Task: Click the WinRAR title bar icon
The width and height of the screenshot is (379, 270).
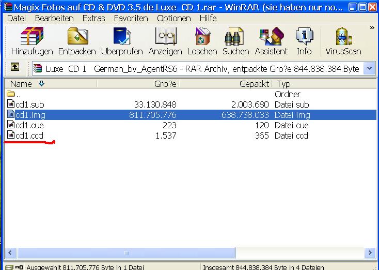Action: (x=8, y=7)
